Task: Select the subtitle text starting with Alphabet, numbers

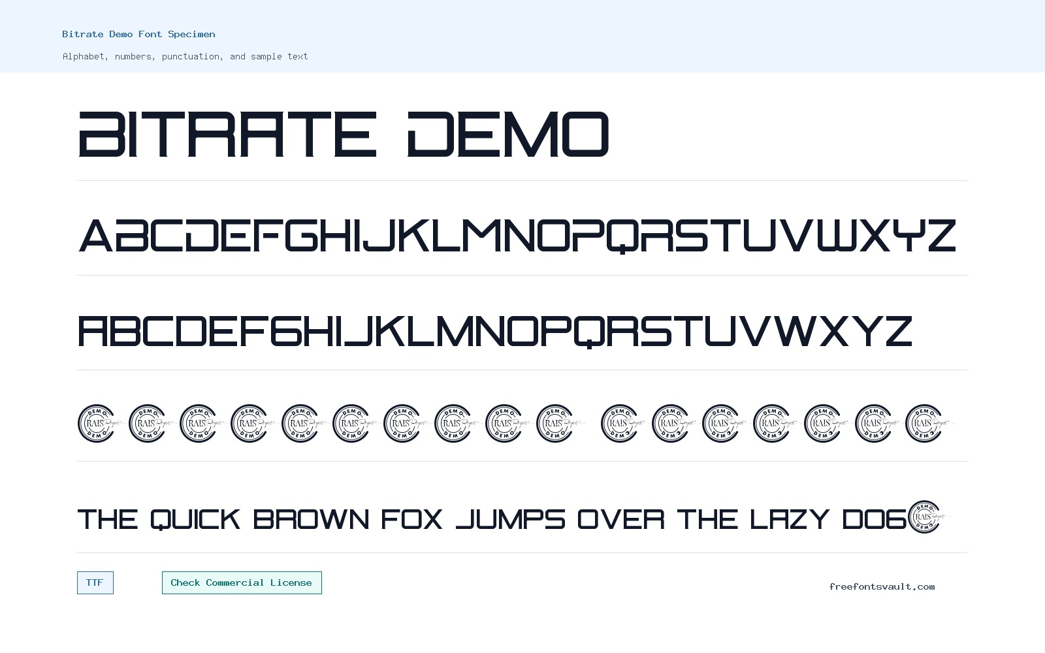Action: coord(185,56)
